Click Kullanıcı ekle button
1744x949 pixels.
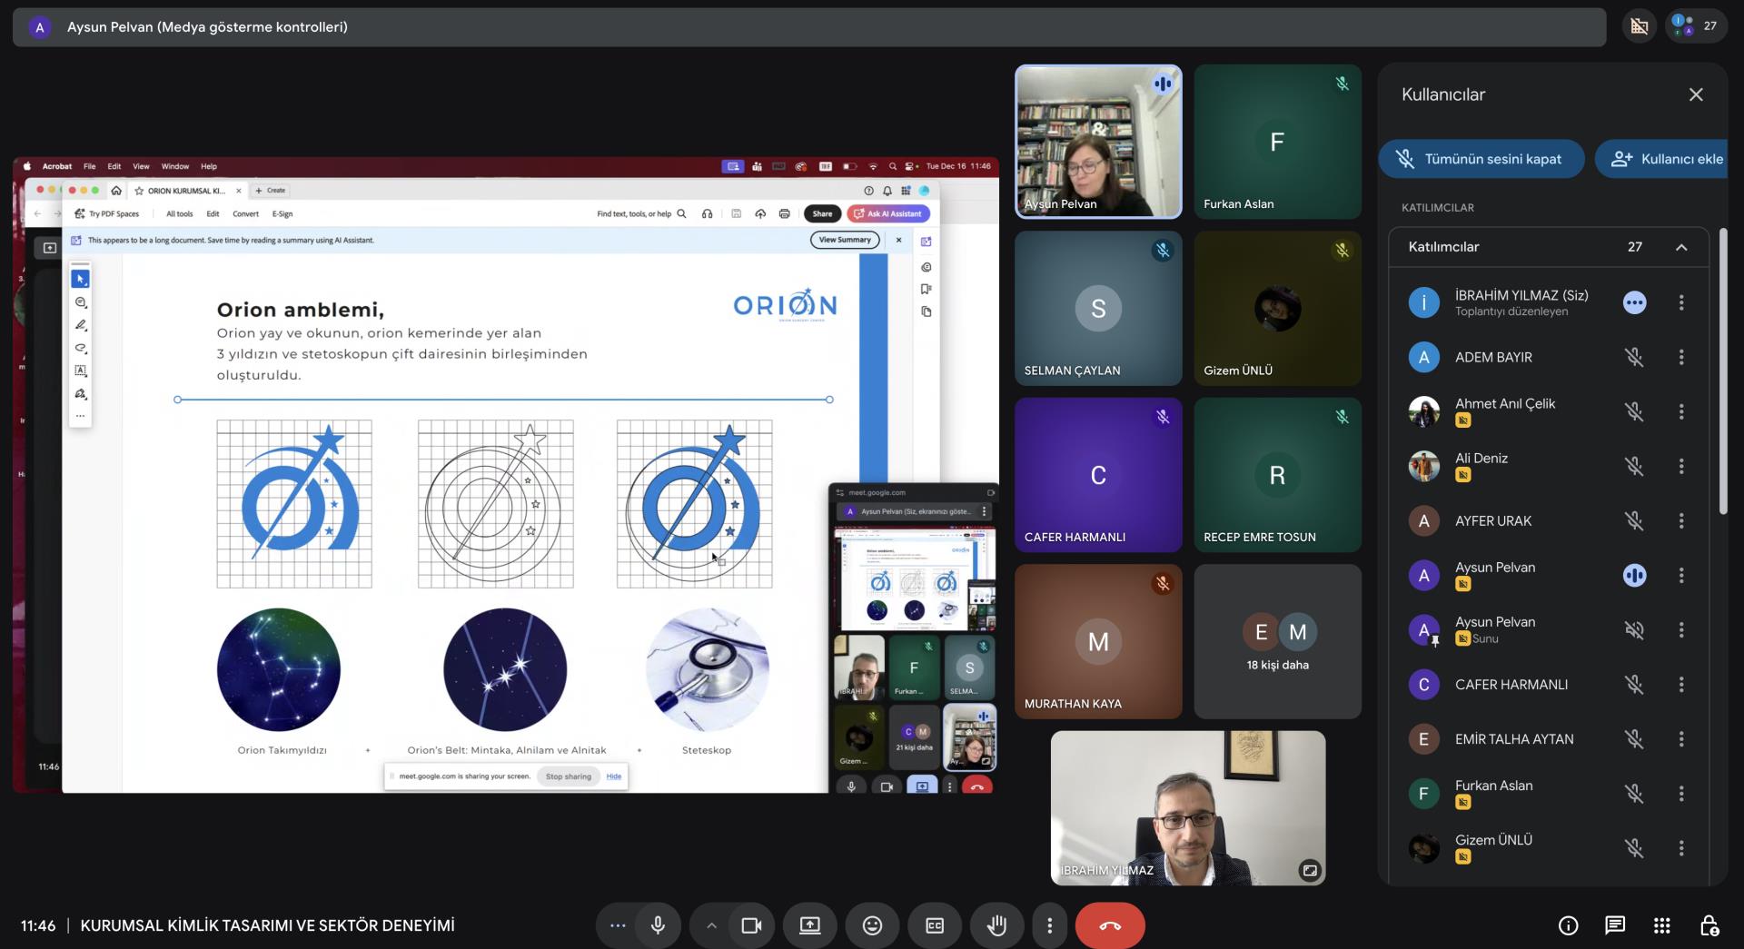coord(1666,159)
